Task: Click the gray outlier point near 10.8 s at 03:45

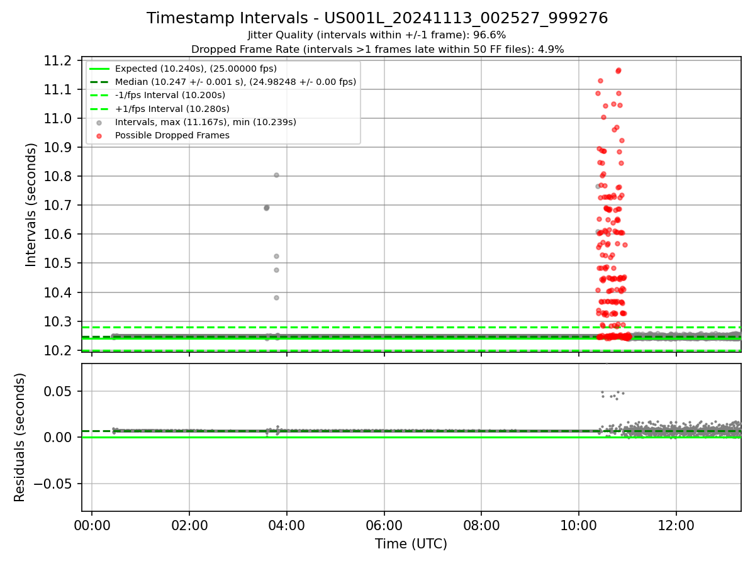Action: [276, 175]
